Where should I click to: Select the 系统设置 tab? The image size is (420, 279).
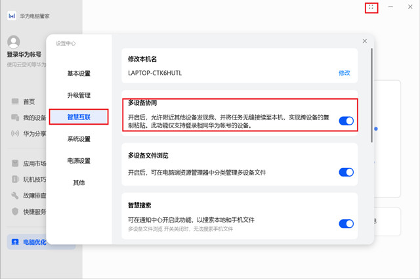(x=79, y=139)
